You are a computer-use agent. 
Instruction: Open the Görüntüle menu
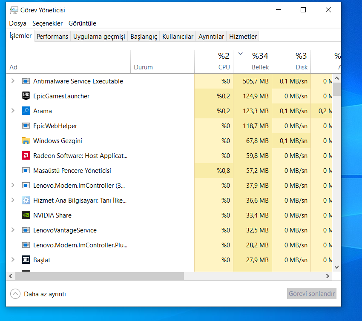[x=82, y=23]
